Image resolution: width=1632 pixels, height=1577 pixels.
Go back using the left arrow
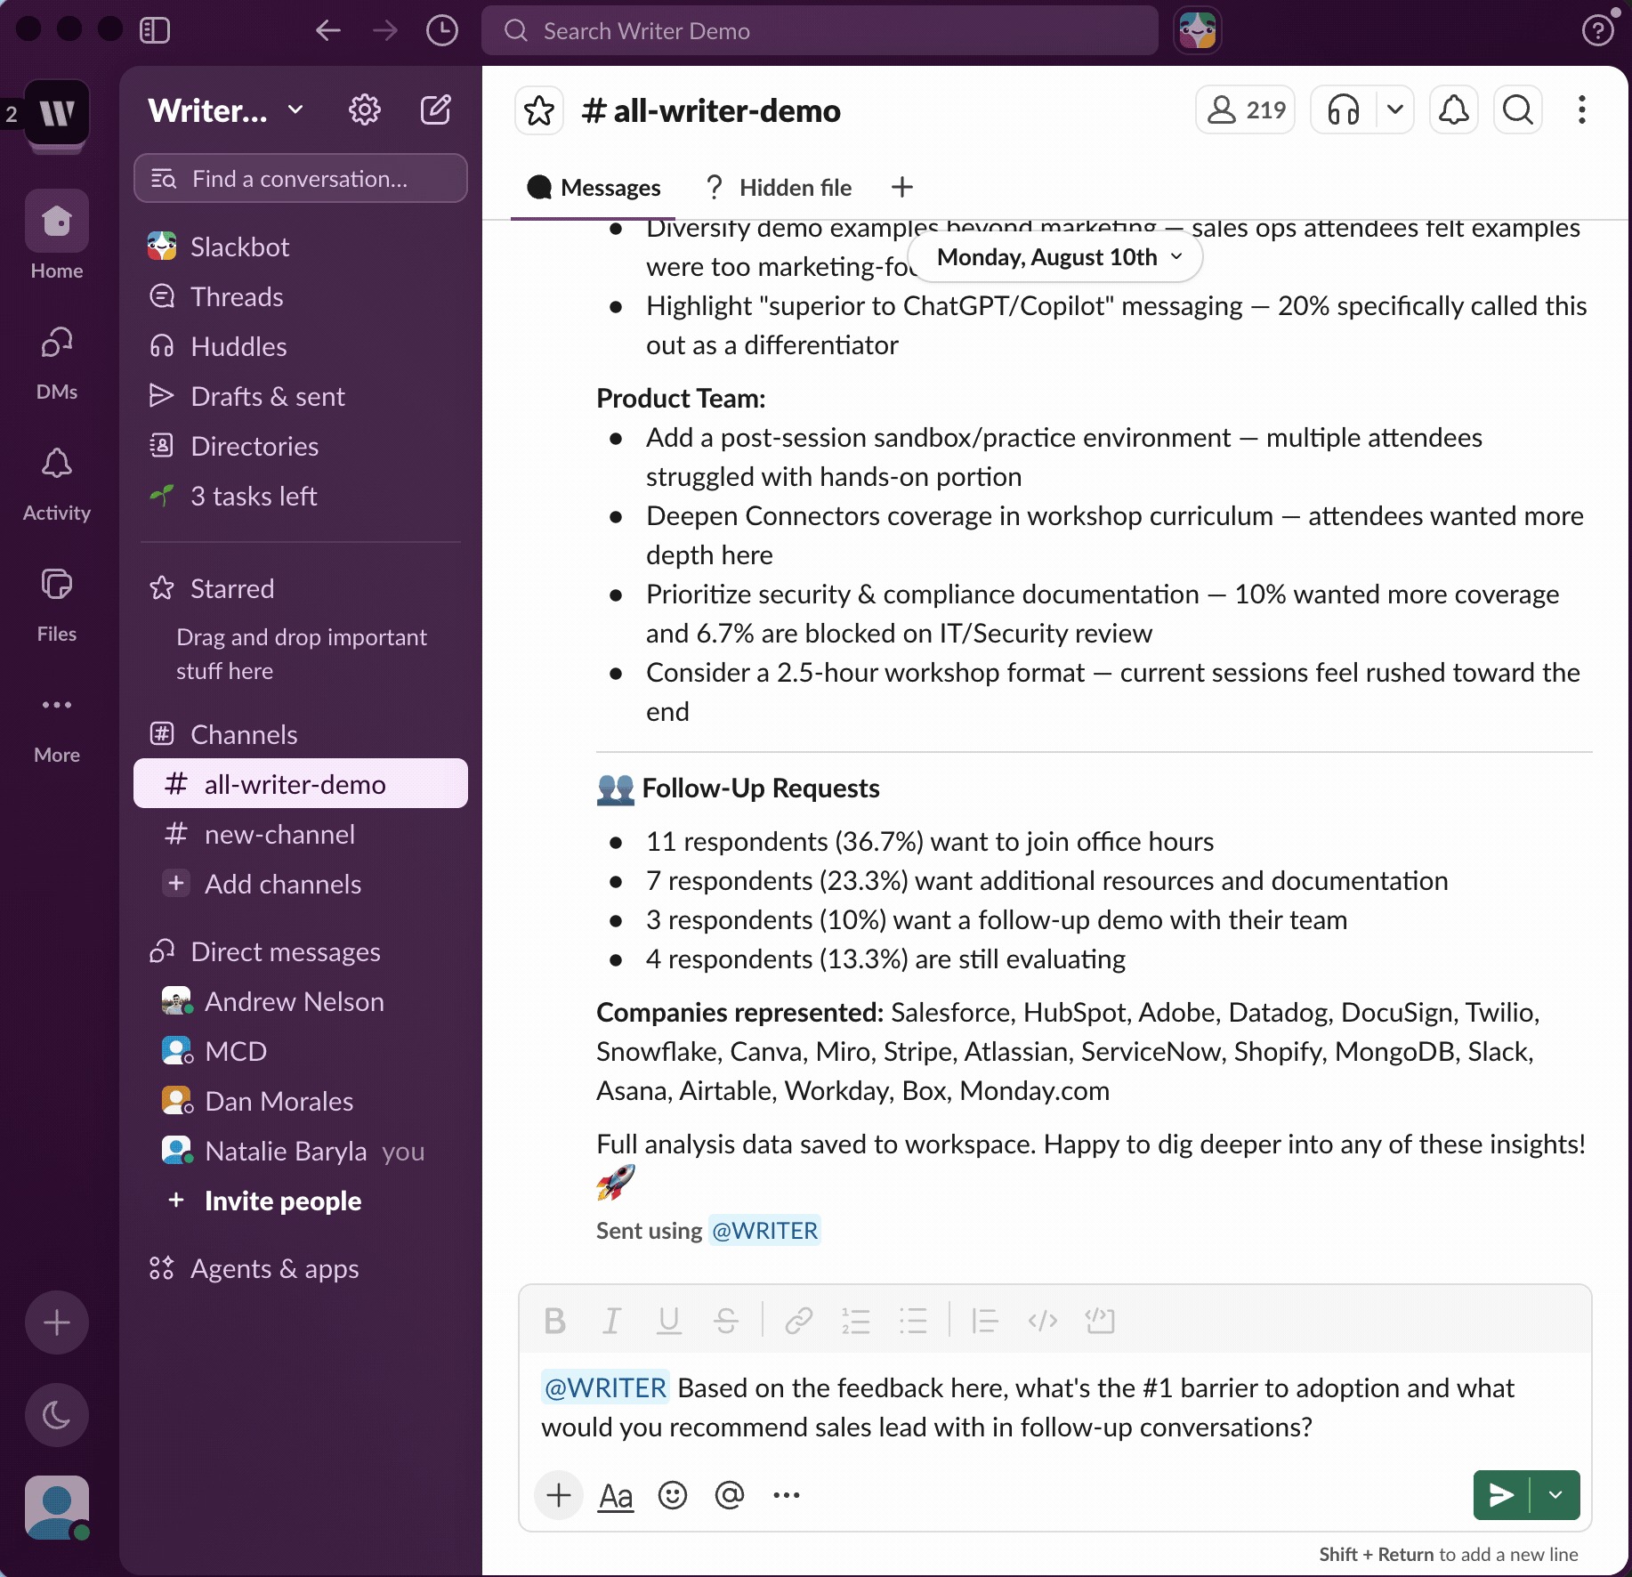point(328,30)
